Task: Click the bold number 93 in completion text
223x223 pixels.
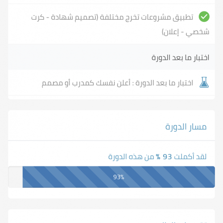Action: 167,157
